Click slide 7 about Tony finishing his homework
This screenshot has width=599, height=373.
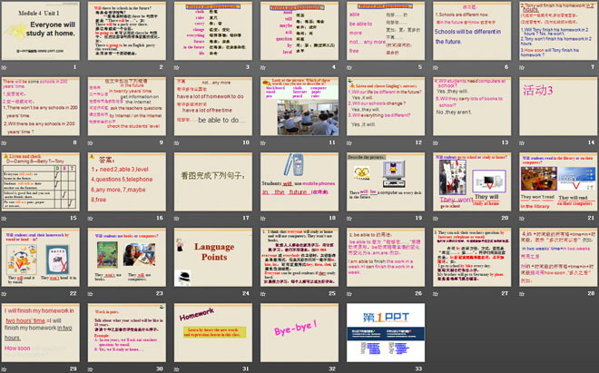click(x=555, y=32)
